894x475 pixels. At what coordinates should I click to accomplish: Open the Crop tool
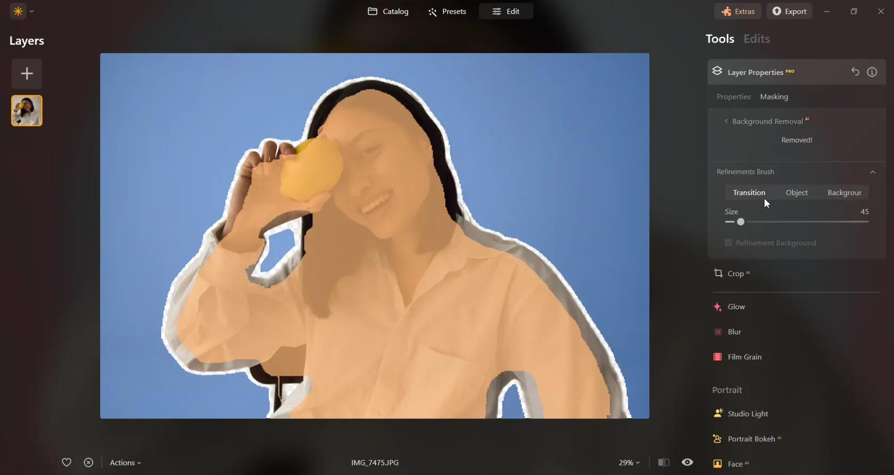click(x=735, y=273)
